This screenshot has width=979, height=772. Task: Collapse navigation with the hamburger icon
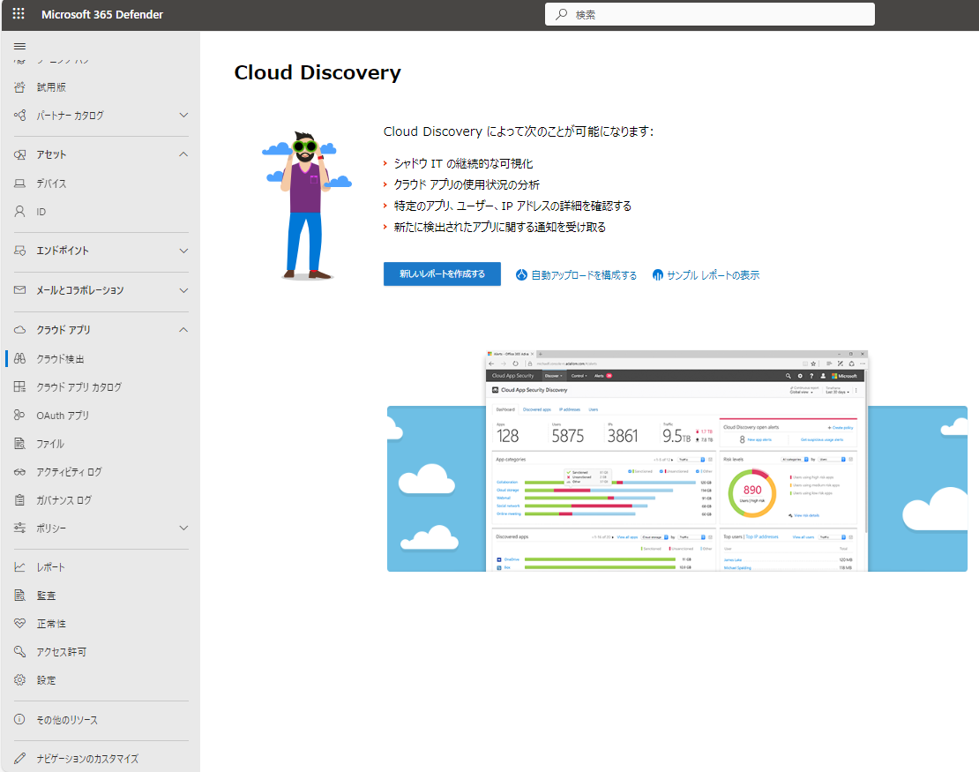pyautogui.click(x=20, y=46)
